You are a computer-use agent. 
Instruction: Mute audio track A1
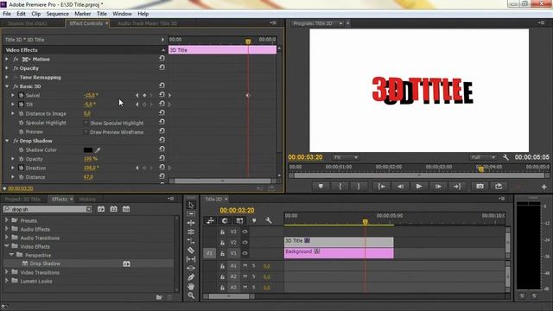(x=245, y=266)
